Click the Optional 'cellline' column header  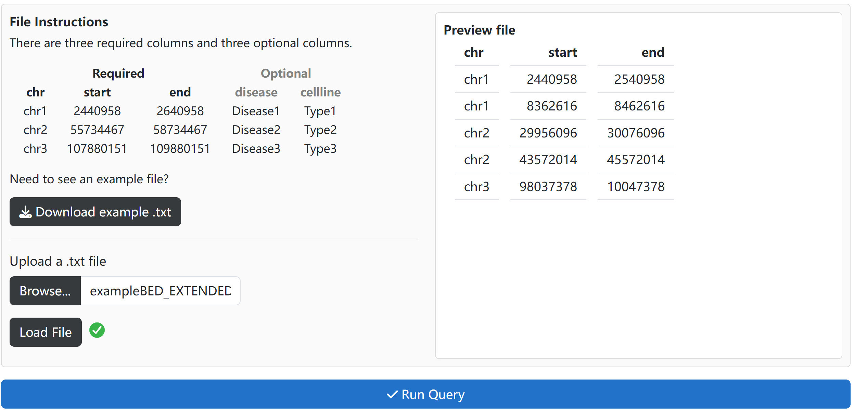click(320, 92)
